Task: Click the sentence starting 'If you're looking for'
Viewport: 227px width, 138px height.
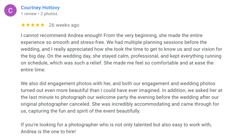Action: (116, 125)
